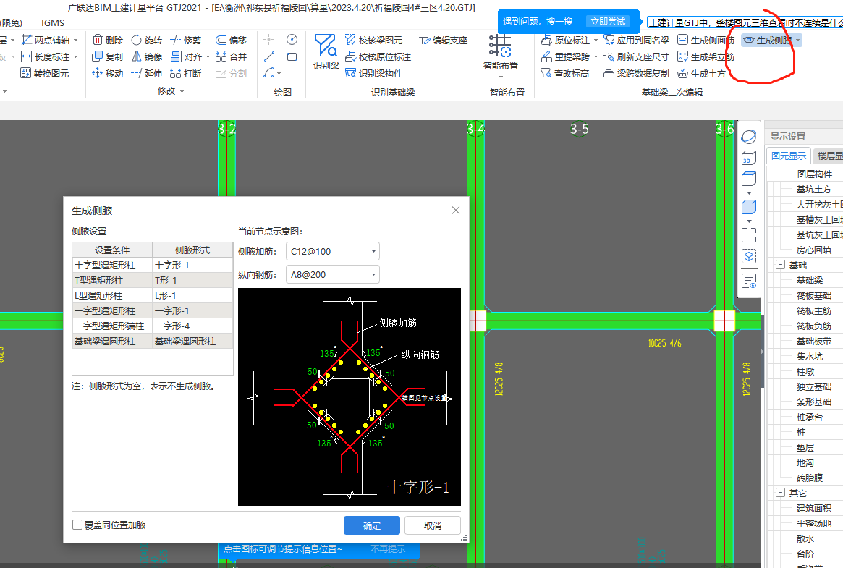843x568 pixels.
Task: Click the 合并 merge tool
Action: (231, 57)
